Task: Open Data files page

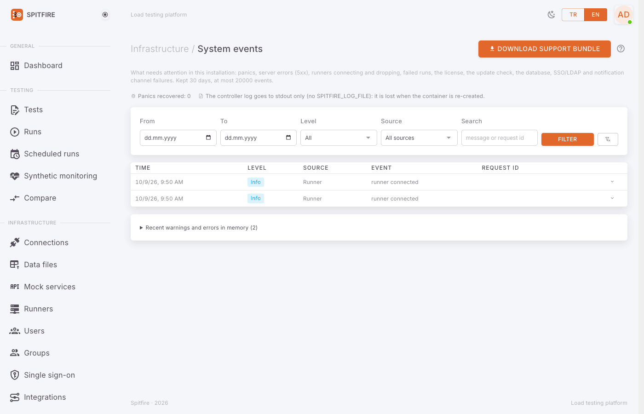Action: coord(40,264)
